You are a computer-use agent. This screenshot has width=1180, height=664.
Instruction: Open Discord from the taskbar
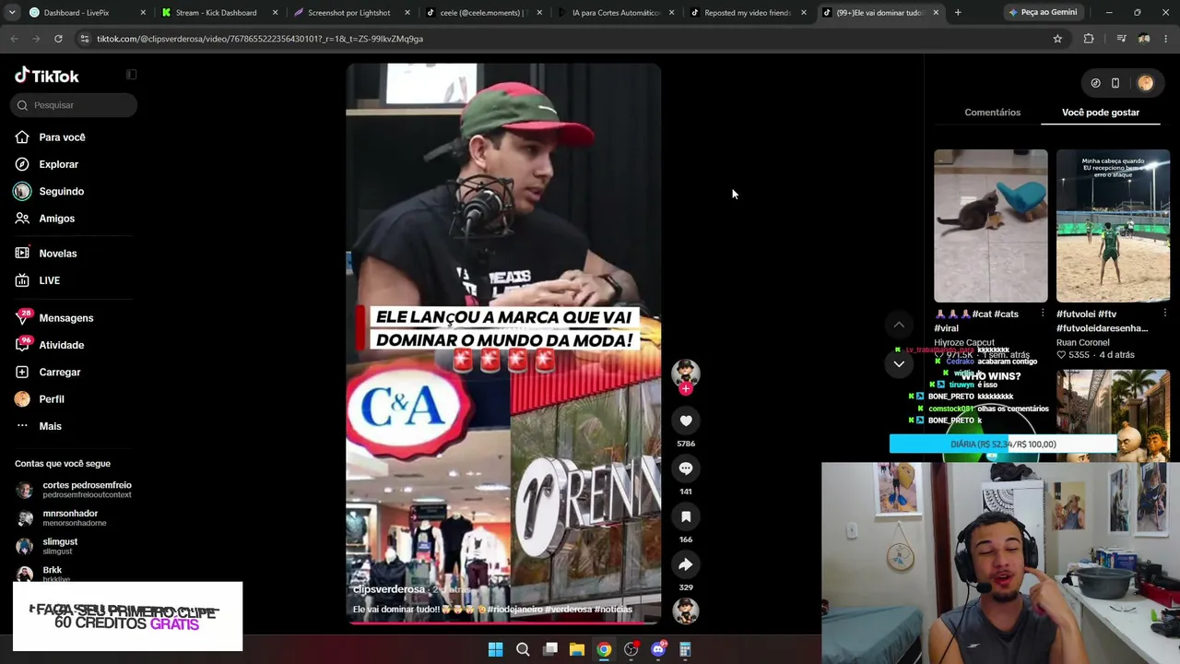tap(658, 649)
